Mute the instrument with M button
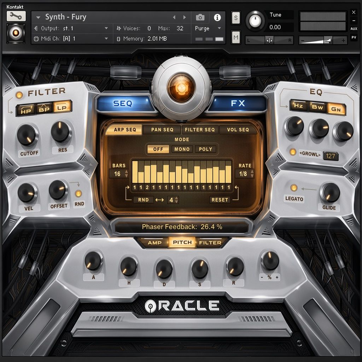Screen dimensions: 362x362 click(236, 37)
